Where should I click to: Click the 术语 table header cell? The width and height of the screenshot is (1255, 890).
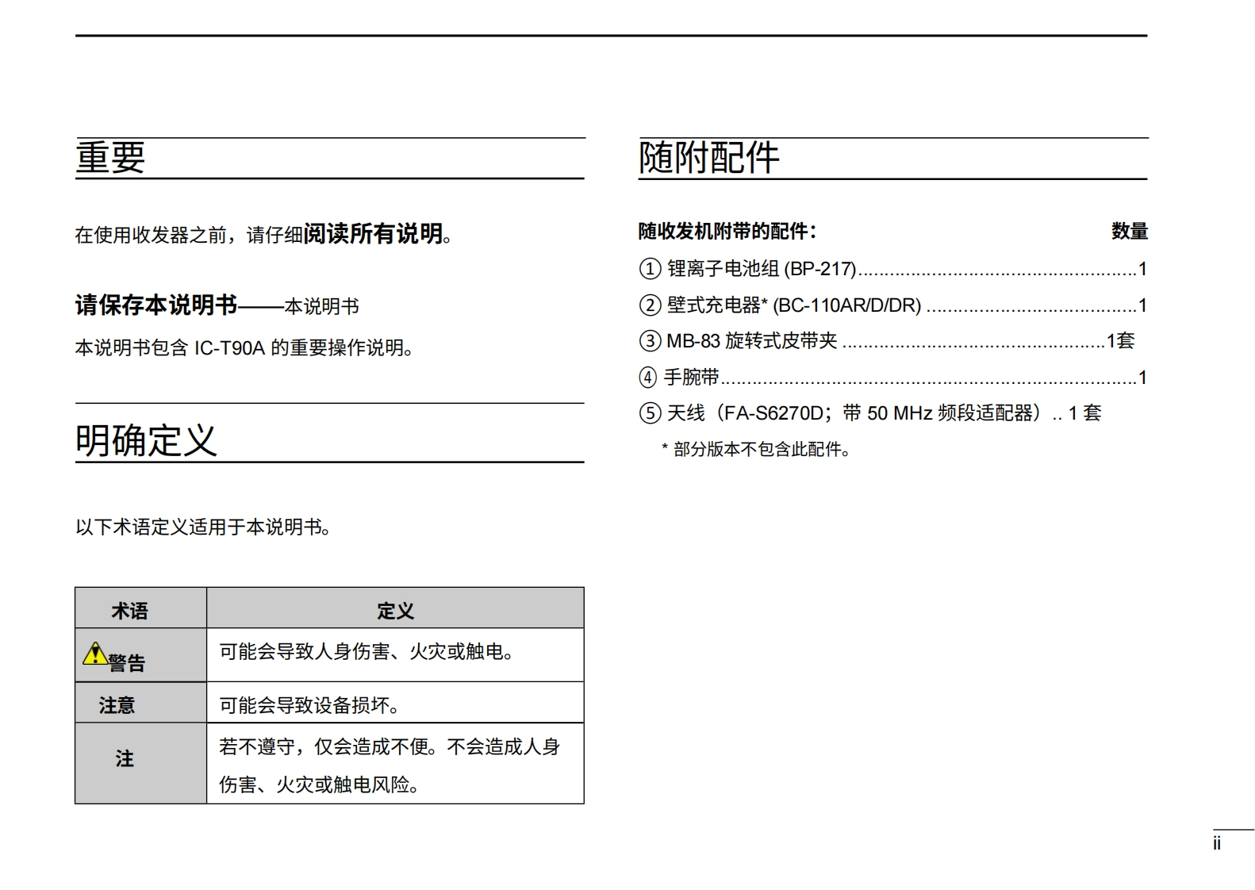(x=130, y=610)
